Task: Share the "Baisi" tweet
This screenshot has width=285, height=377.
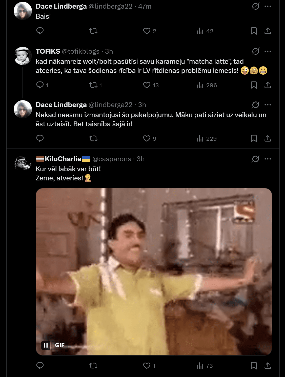Action: click(268, 31)
